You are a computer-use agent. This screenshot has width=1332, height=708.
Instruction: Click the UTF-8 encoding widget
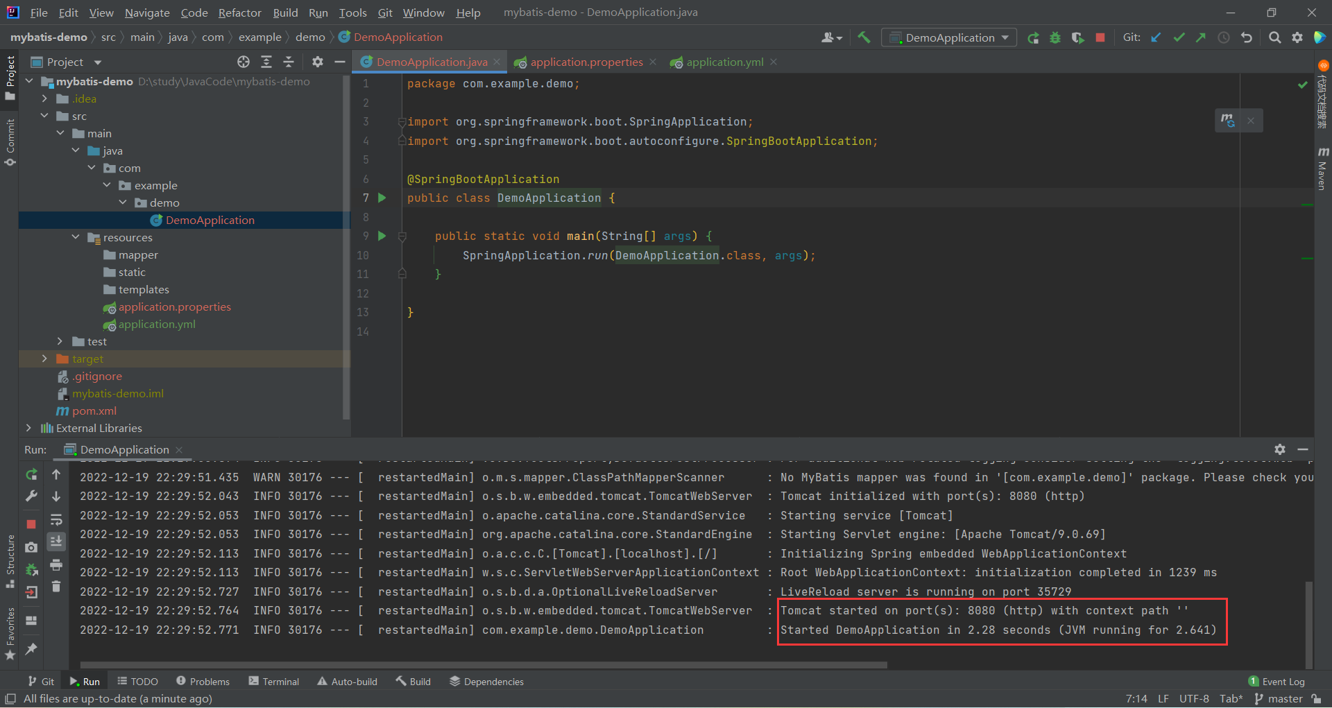coord(1194,699)
